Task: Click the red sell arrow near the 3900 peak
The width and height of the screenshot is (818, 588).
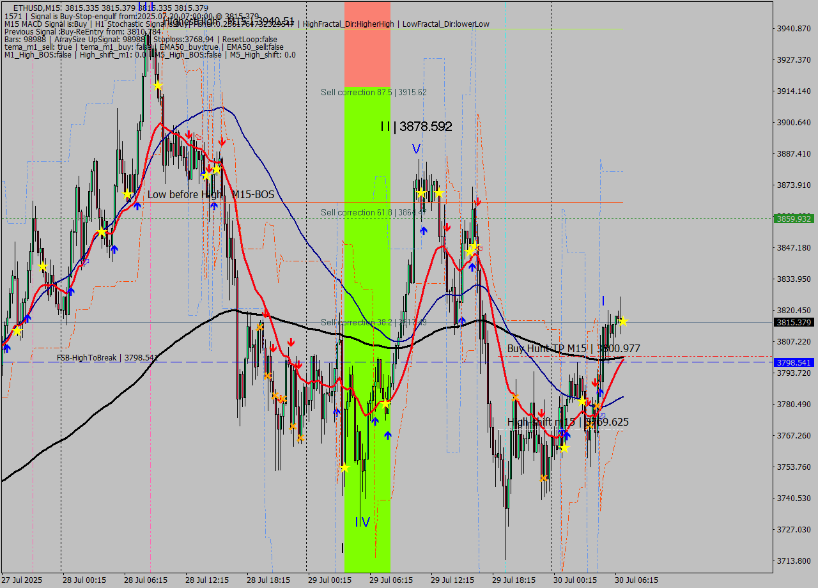Action: (x=189, y=134)
